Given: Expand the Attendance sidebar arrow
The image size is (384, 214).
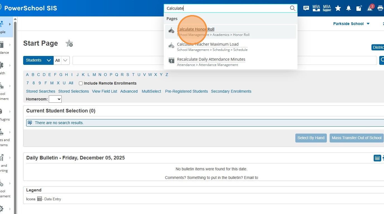Looking at the screenshot, I should click(10, 45).
